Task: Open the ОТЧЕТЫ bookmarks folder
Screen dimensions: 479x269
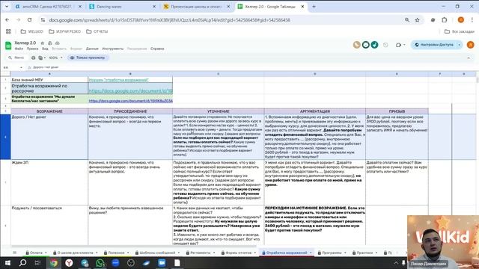Action: pyautogui.click(x=97, y=31)
